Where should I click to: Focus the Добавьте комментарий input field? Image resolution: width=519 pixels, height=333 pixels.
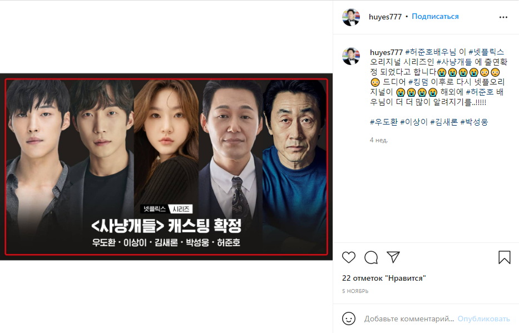coord(409,319)
